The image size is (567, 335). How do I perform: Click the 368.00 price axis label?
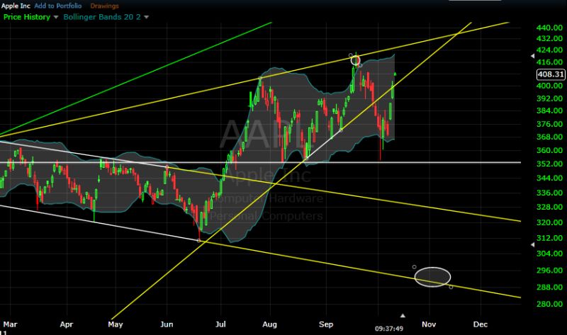(549, 137)
